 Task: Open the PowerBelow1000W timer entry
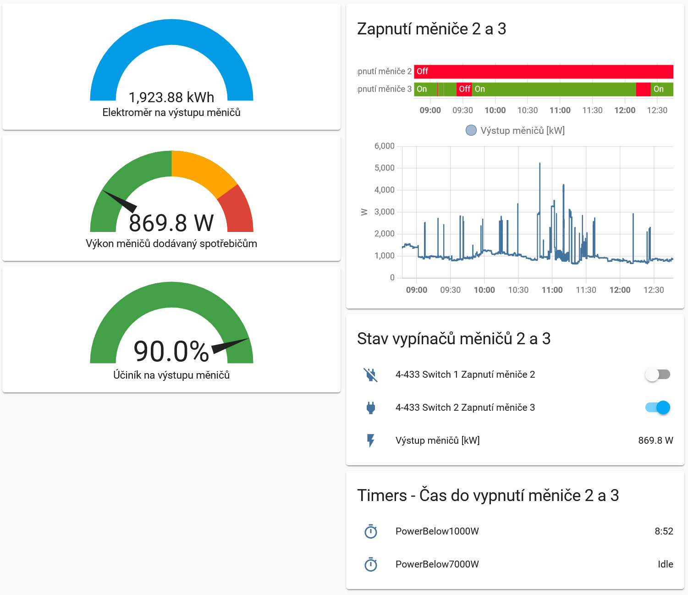437,531
